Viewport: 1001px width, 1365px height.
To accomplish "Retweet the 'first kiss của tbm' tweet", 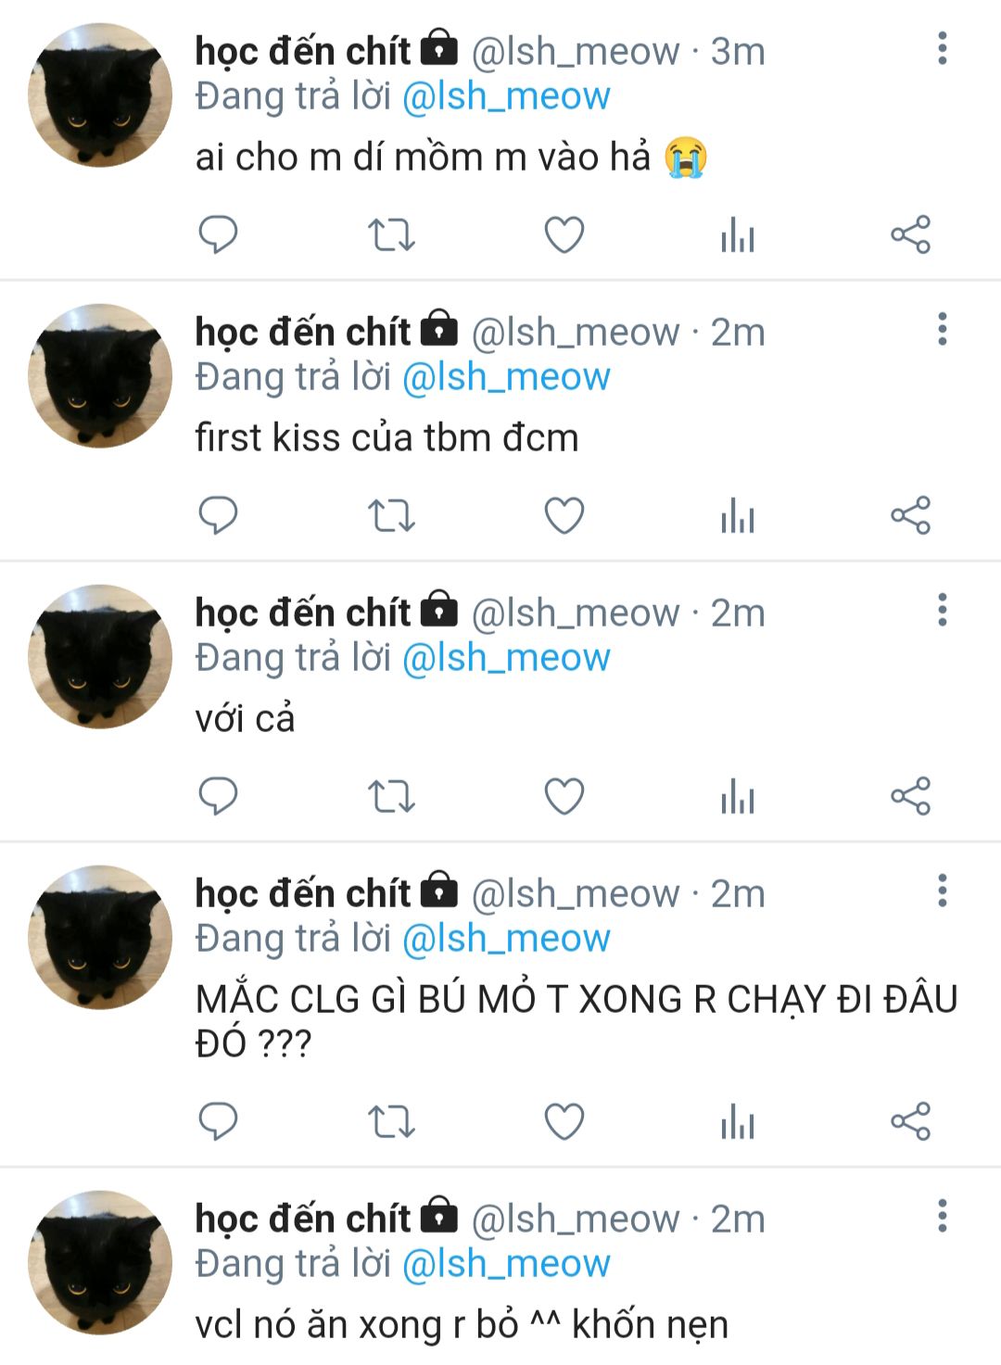I will [x=391, y=515].
